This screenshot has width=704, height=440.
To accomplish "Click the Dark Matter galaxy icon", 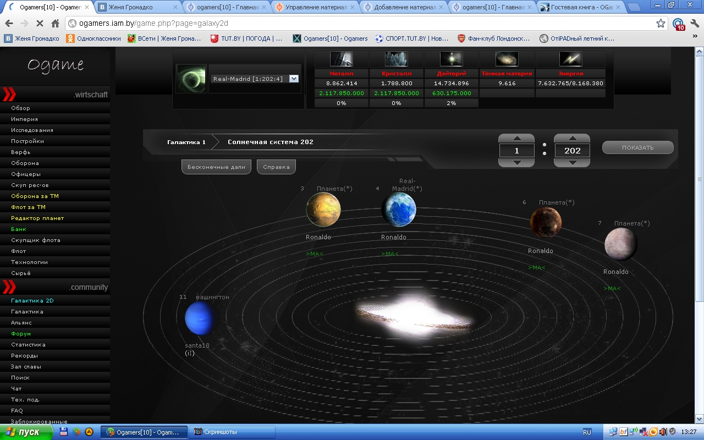I will (507, 59).
